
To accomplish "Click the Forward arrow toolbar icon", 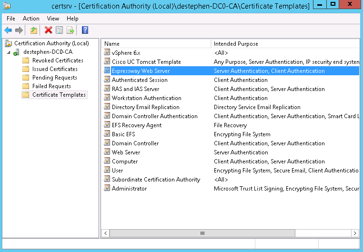I will tap(19, 30).
